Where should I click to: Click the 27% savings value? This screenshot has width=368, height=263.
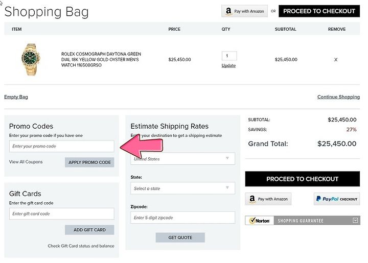(351, 129)
